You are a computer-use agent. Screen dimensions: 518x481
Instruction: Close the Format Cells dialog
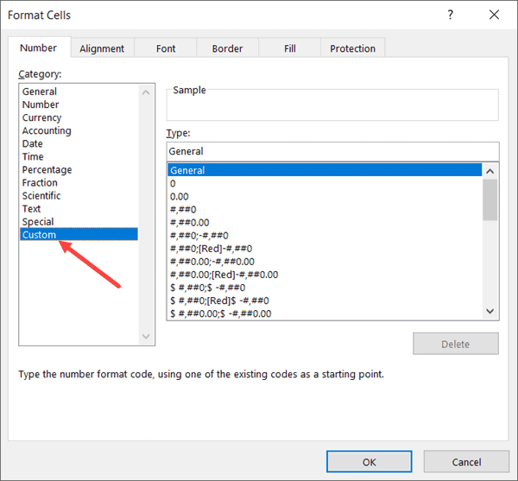(x=494, y=15)
